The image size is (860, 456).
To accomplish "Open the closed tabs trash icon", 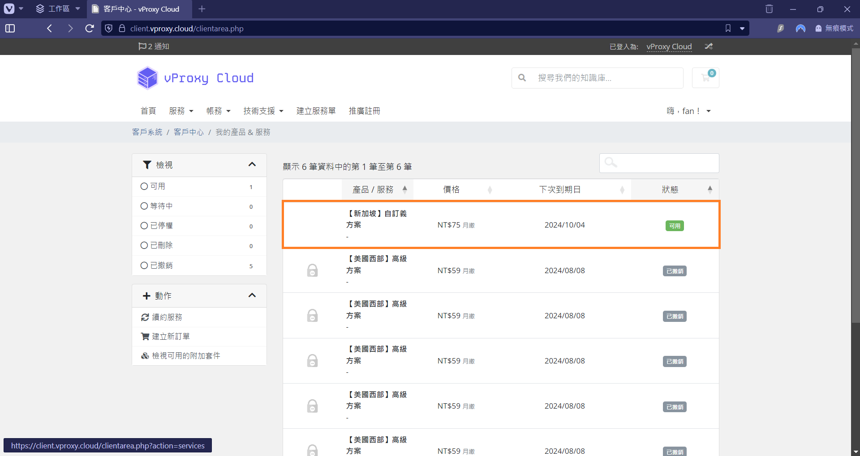I will point(769,9).
